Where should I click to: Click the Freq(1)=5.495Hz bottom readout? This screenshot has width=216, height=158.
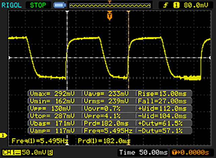(40, 141)
